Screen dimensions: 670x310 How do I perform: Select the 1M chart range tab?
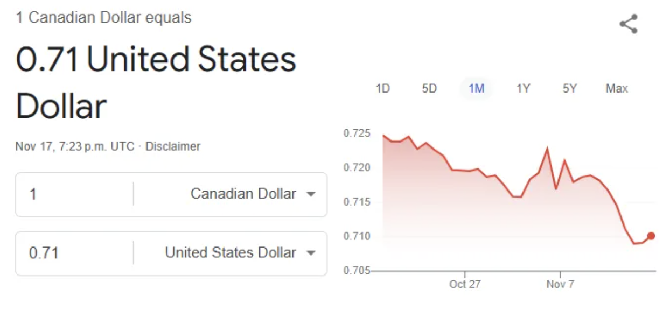[476, 89]
